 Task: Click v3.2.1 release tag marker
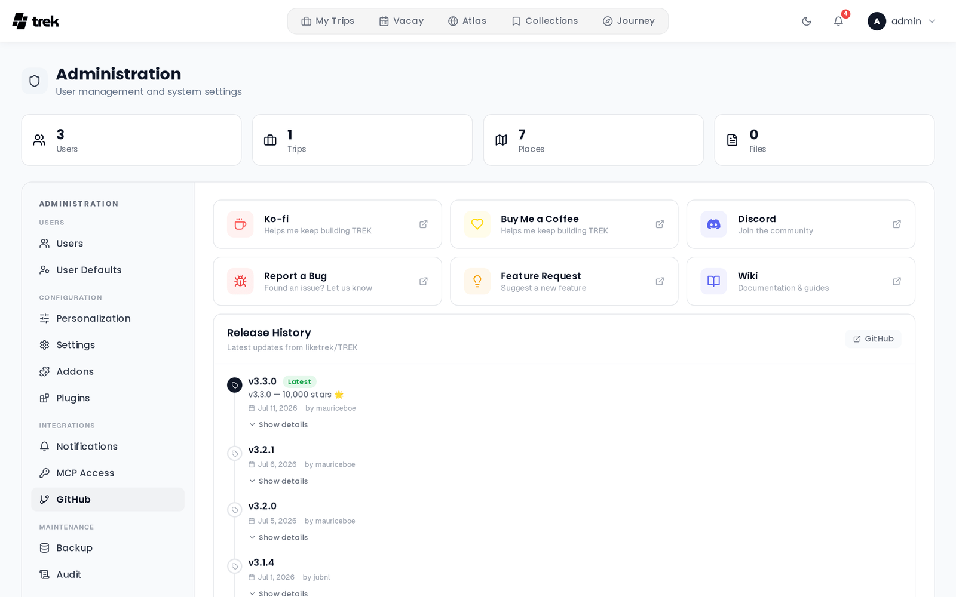(235, 454)
